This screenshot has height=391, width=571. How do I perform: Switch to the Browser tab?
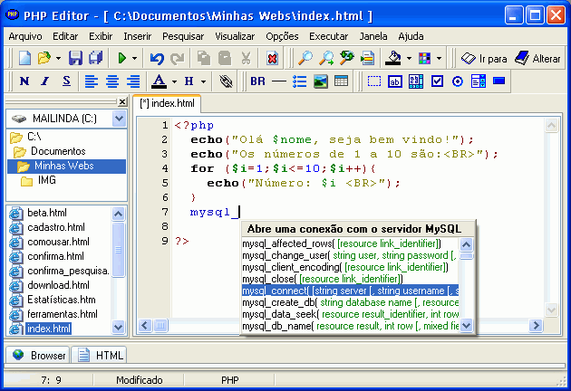point(38,355)
